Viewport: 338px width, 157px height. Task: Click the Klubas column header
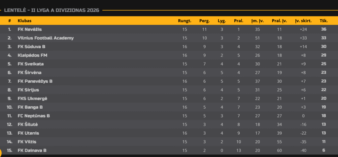(x=24, y=21)
